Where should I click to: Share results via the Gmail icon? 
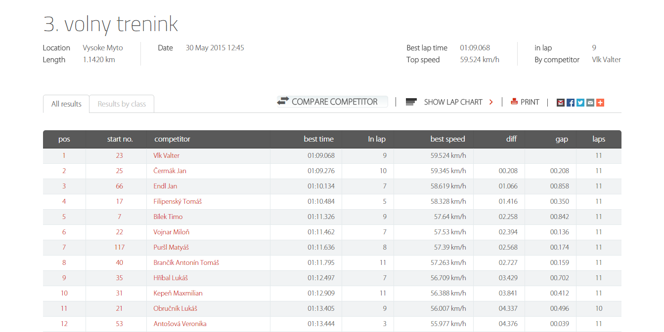[x=561, y=103]
